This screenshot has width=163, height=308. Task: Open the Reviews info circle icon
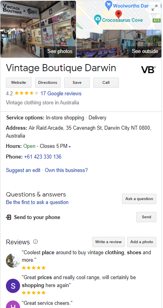[x=35, y=242]
